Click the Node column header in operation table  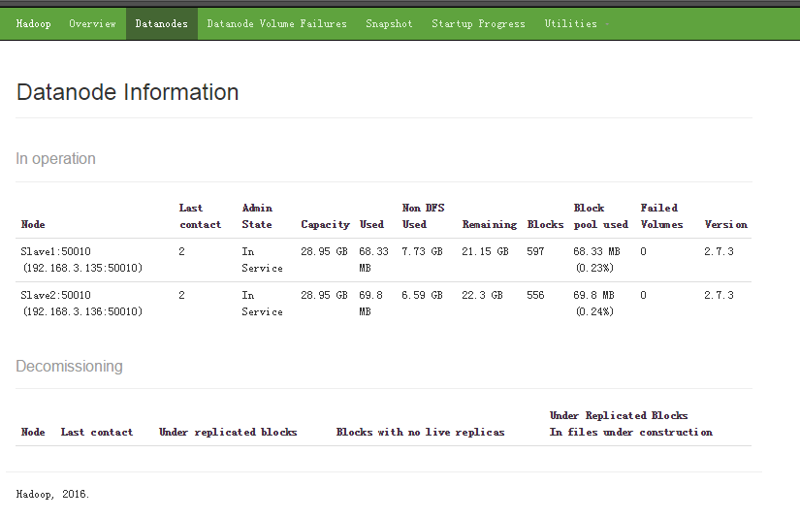tap(33, 224)
